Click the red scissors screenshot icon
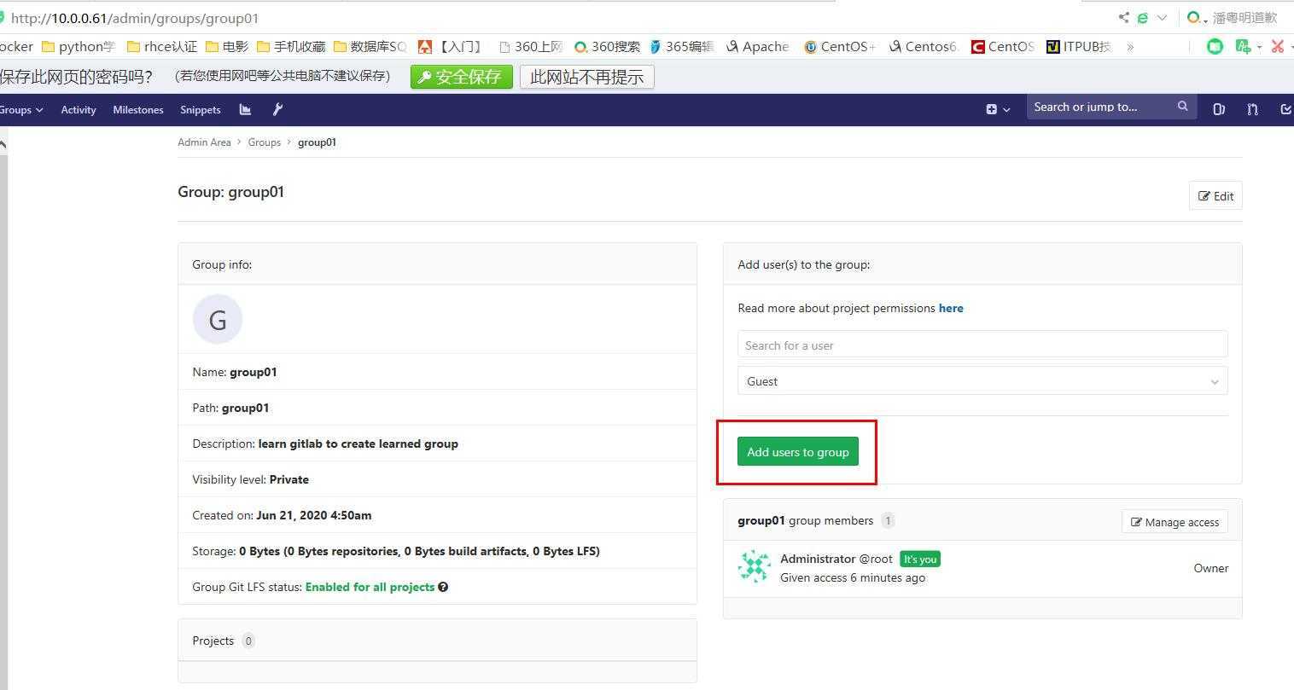 point(1278,47)
